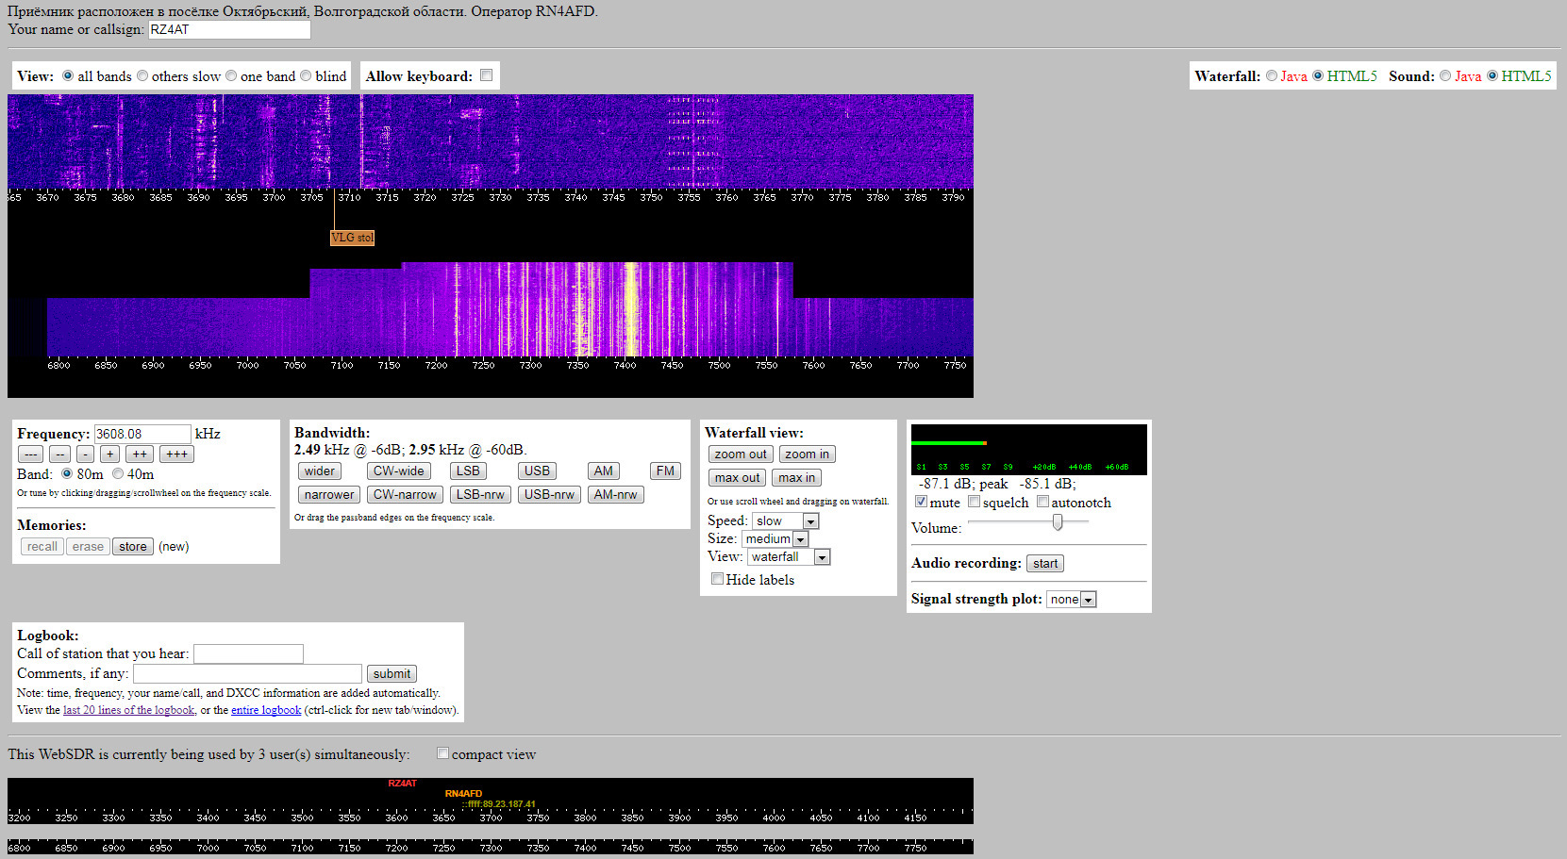Open the last 20 lines of the logbook
This screenshot has width=1567, height=859.
click(x=129, y=710)
